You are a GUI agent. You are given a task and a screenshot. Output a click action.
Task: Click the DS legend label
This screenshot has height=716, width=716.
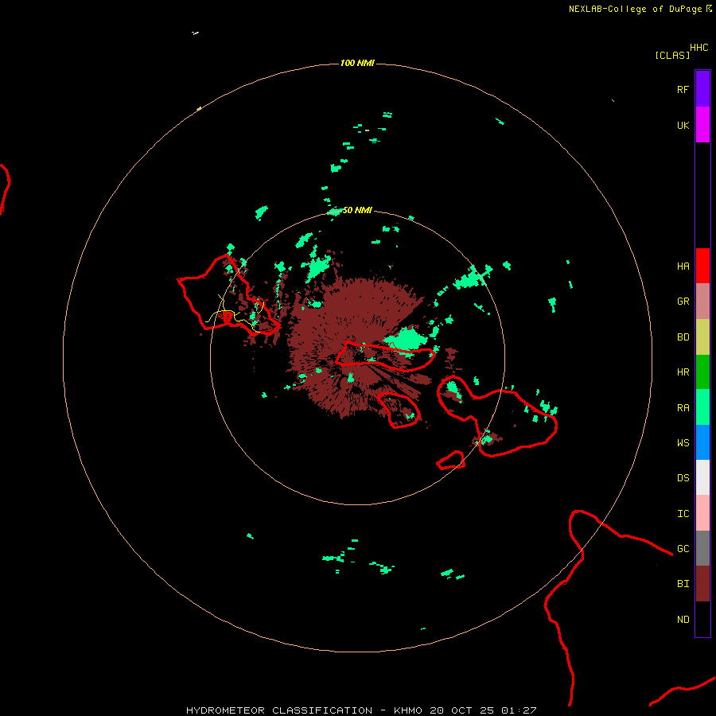point(683,478)
